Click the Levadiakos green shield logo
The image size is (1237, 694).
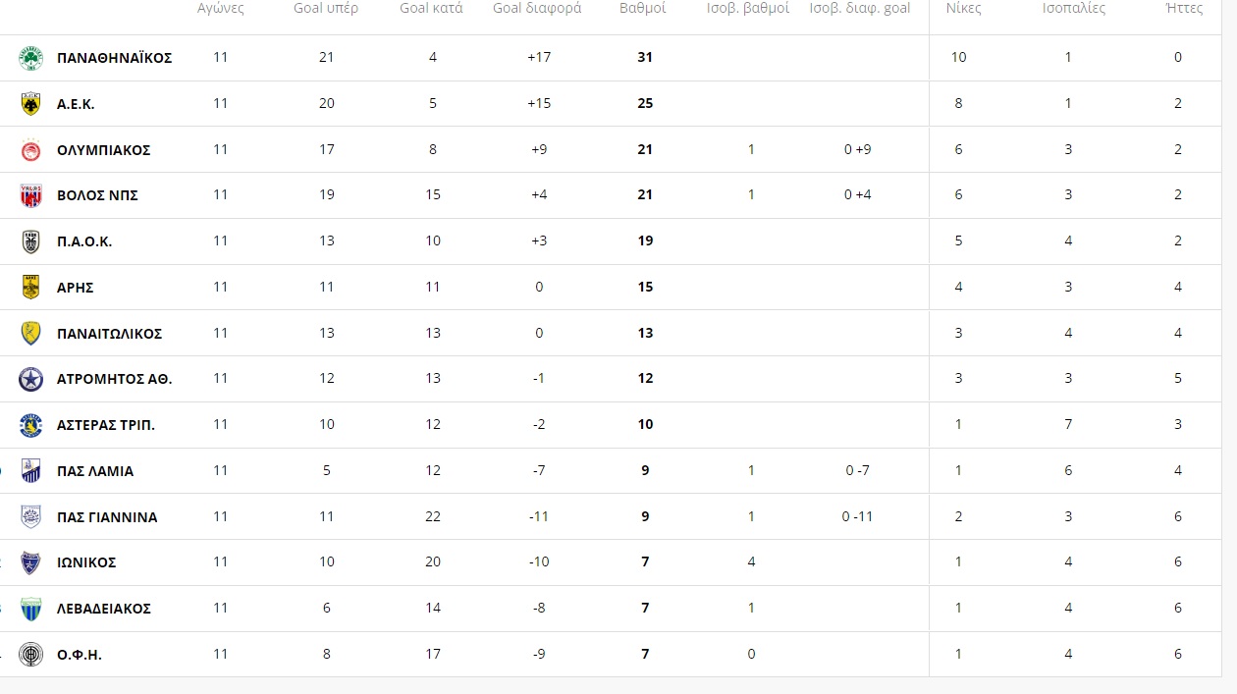click(x=31, y=609)
